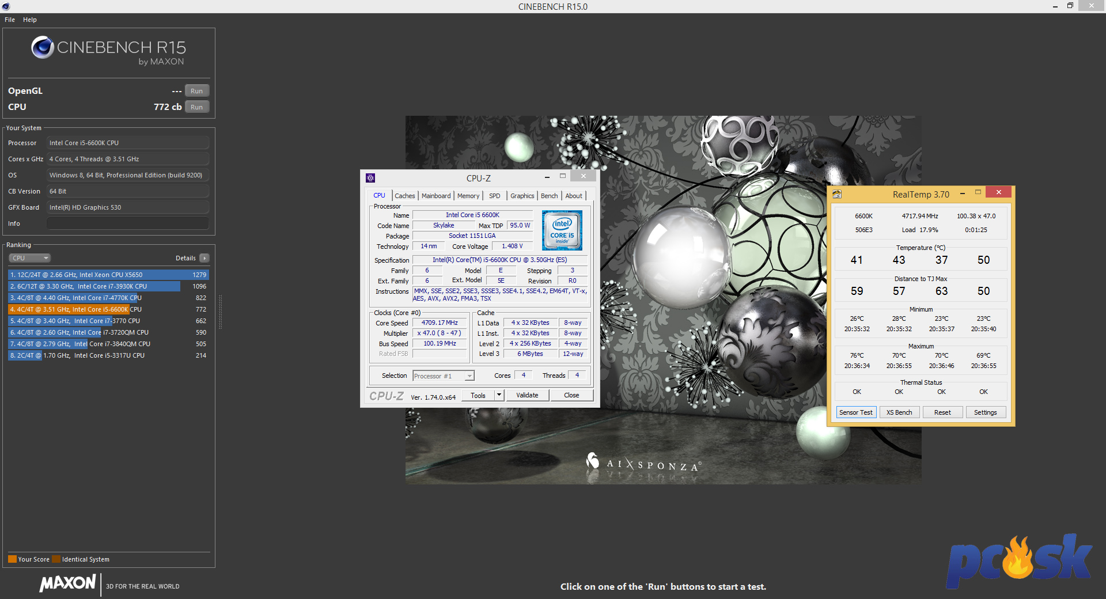This screenshot has width=1106, height=599.
Task: Click the RealTemp window title icon
Action: tap(837, 195)
